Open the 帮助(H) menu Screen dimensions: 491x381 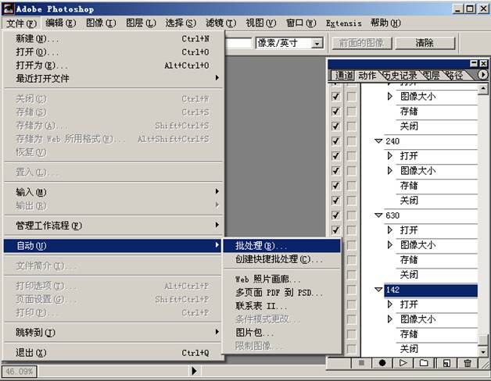pos(385,23)
